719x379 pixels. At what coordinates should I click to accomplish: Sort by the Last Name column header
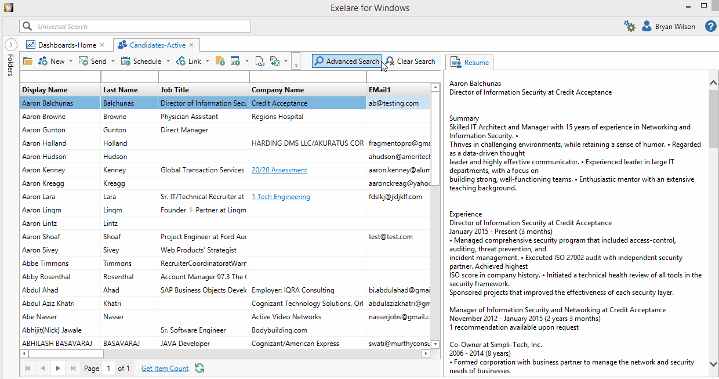[x=129, y=90]
